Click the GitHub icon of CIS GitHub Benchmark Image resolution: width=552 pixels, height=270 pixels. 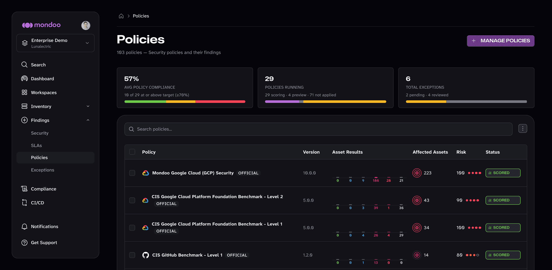146,255
